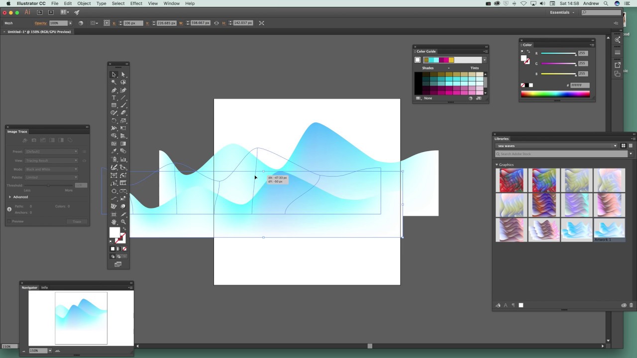The image size is (637, 358).
Task: Show Libraries items as a list
Action: 631,146
